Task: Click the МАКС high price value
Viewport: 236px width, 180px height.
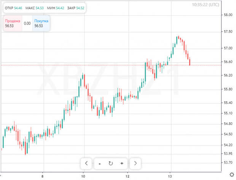Action: pos(40,8)
